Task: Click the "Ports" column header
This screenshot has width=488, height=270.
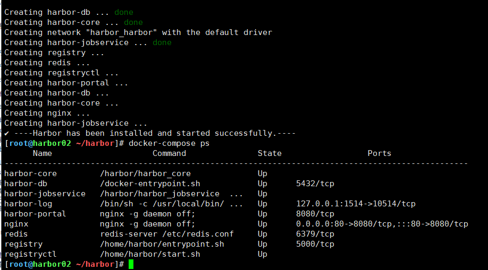Action: pos(379,153)
